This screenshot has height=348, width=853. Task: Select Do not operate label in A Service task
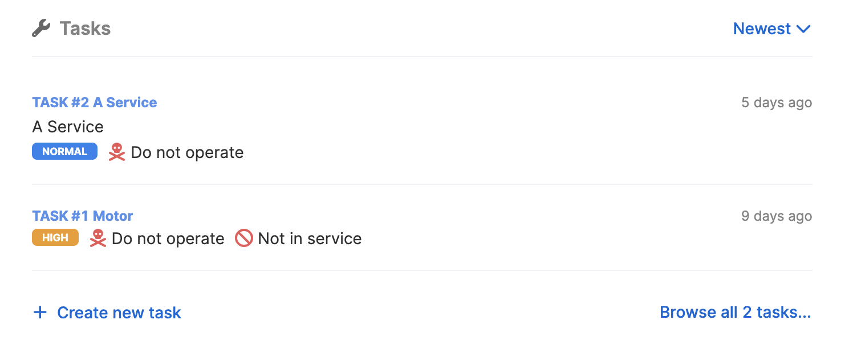coord(187,152)
